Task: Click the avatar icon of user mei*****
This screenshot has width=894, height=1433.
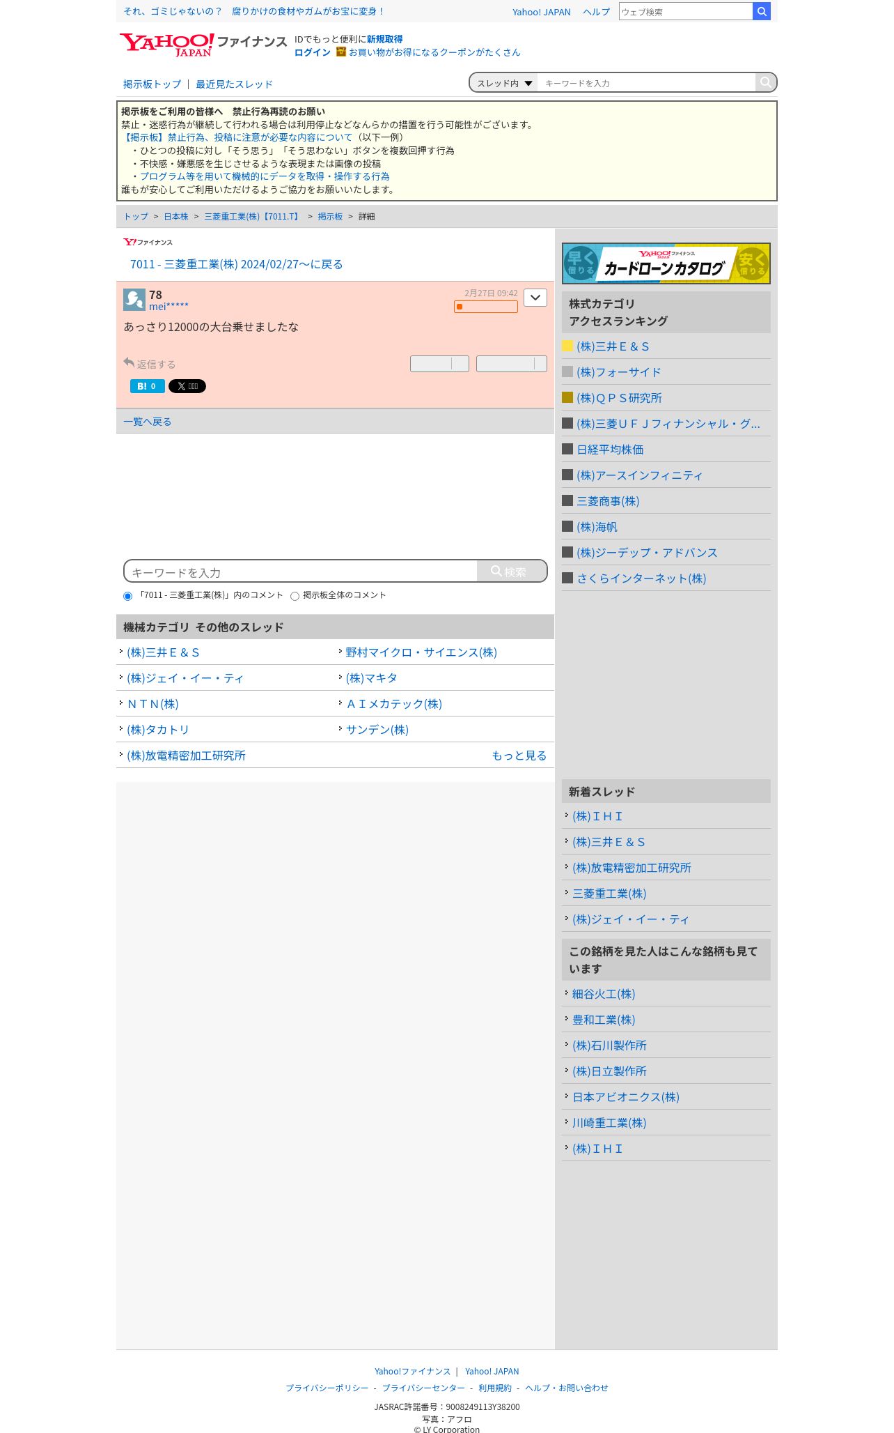Action: tap(134, 300)
